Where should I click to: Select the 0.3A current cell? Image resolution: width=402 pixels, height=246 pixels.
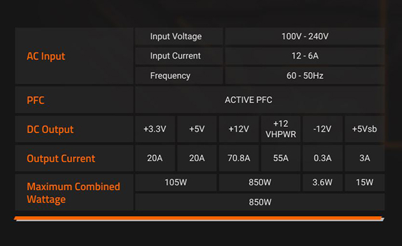[322, 158]
